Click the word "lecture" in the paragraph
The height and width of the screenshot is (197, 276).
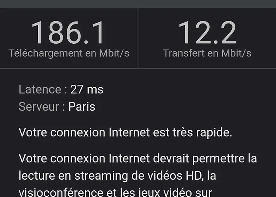click(x=37, y=176)
